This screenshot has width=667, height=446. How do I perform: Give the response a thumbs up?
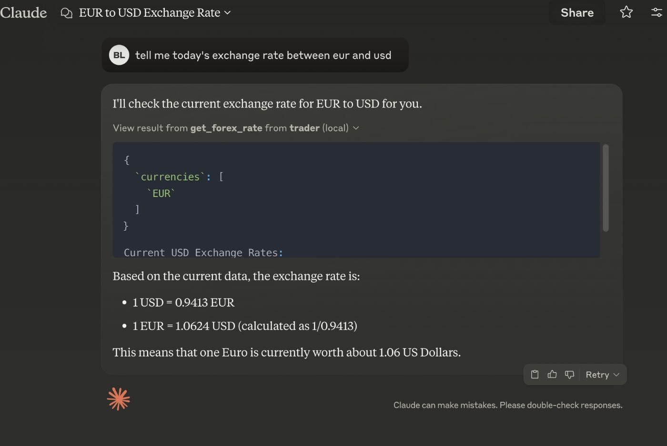[x=552, y=375]
